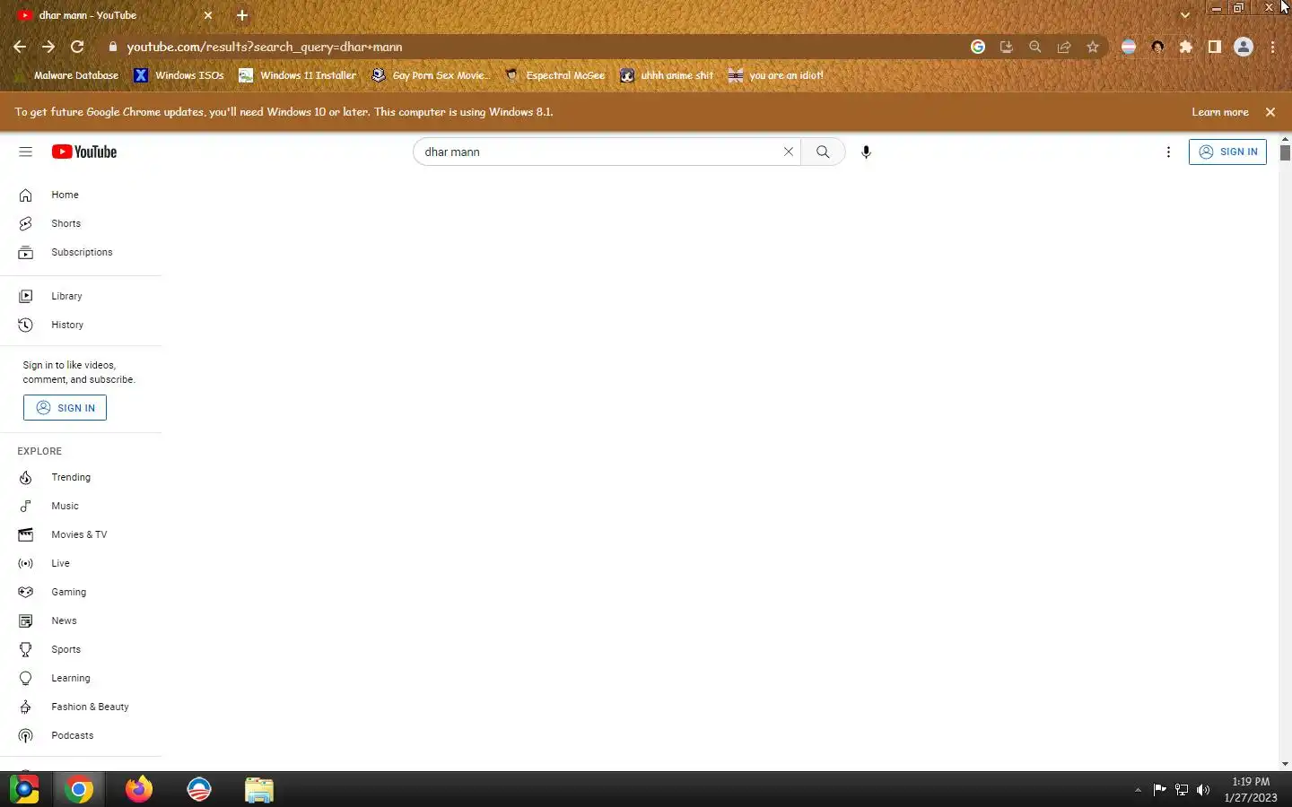
Task: Open Shorts in sidebar
Action: pos(81,223)
